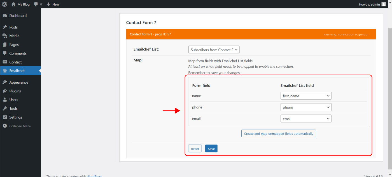Expand the first_name field mapping dropdown

coord(306,96)
